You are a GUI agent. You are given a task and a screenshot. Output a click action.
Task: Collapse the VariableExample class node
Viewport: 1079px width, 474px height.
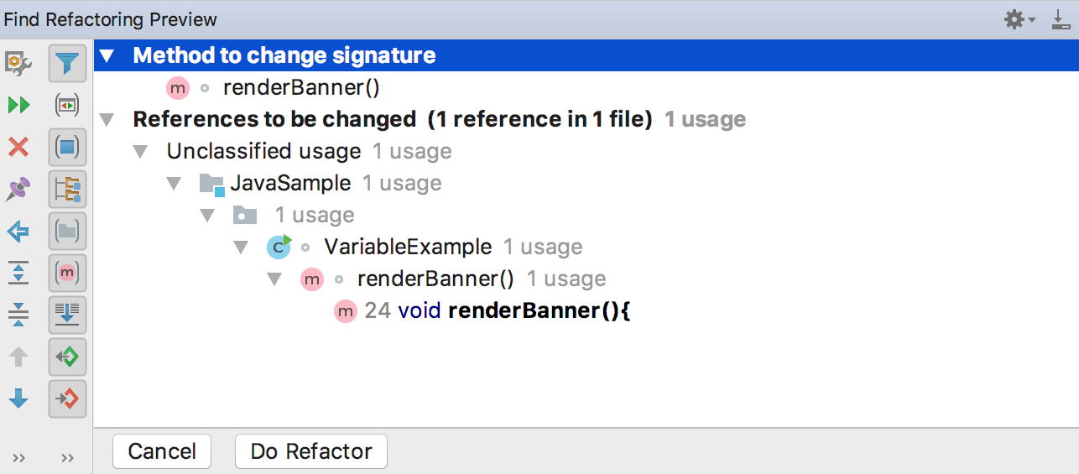(241, 247)
